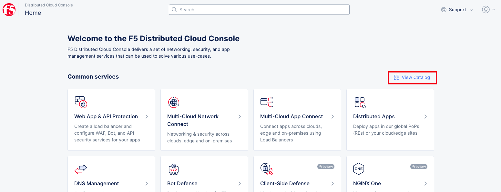Select the NGINX One hexagon icon
Image resolution: width=501 pixels, height=192 pixels.
[359, 168]
